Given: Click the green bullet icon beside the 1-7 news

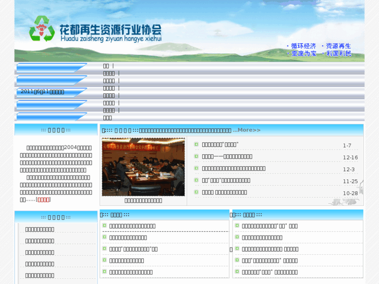Looking at the screenshot, I should [196, 144].
